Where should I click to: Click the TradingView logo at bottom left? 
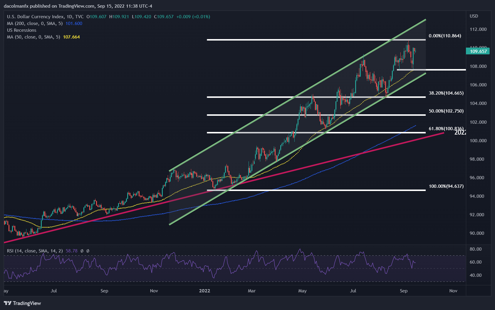click(22, 303)
